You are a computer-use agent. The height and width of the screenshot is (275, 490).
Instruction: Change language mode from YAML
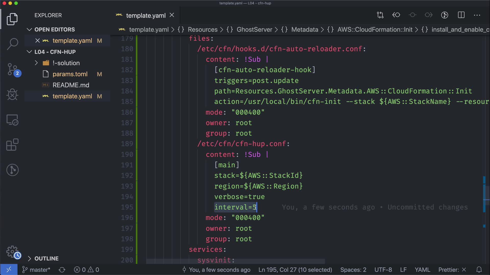[x=422, y=270]
